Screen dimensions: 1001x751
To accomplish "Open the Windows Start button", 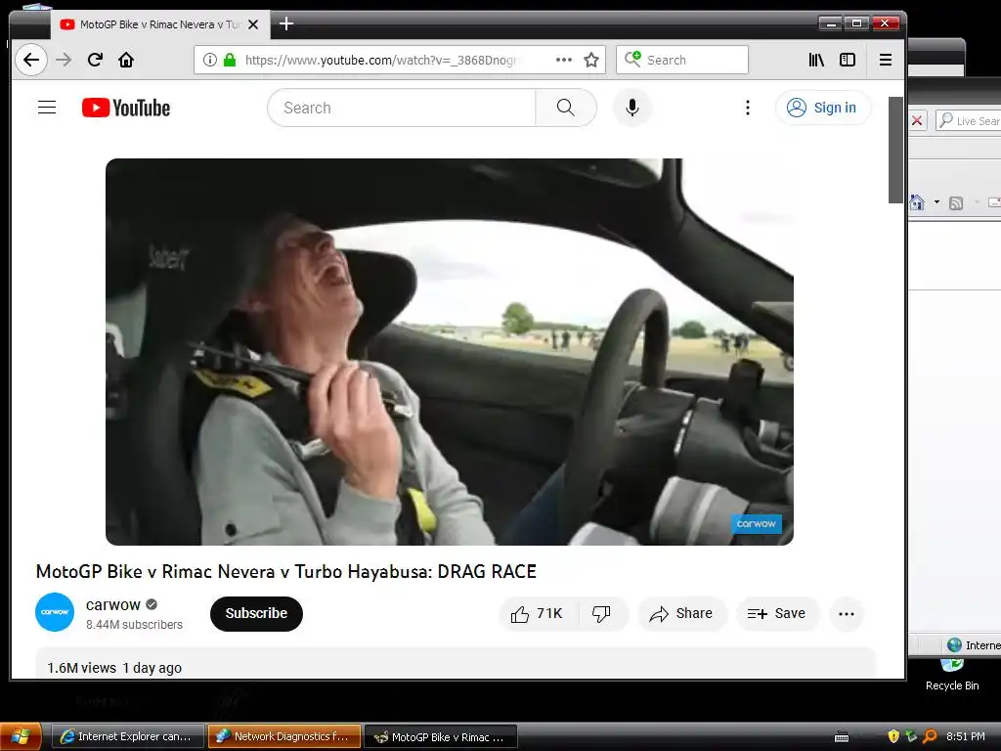I will click(21, 737).
